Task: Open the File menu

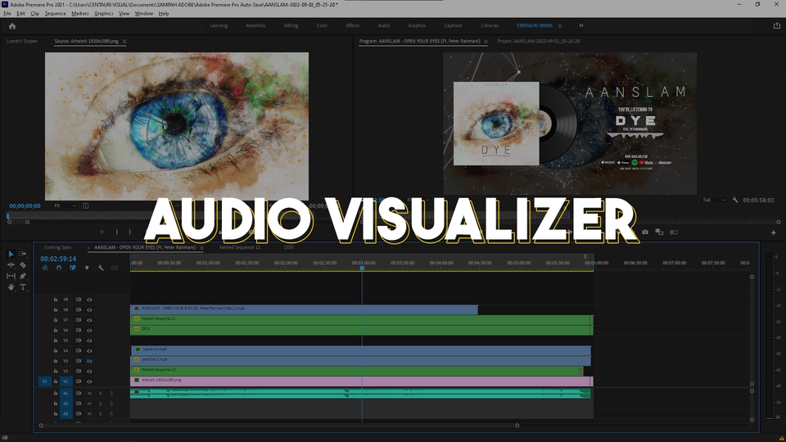Action: click(7, 14)
